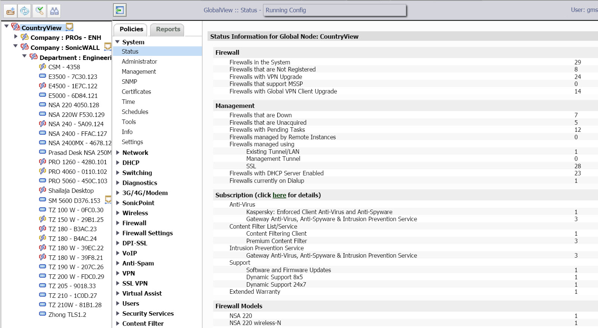Collapse the CountryView tree node
Image resolution: width=598 pixels, height=328 pixels.
[6, 26]
